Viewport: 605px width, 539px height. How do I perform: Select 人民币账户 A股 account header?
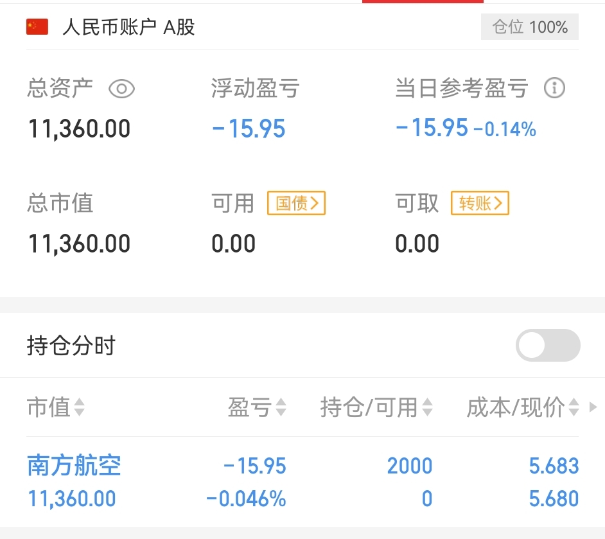point(128,27)
